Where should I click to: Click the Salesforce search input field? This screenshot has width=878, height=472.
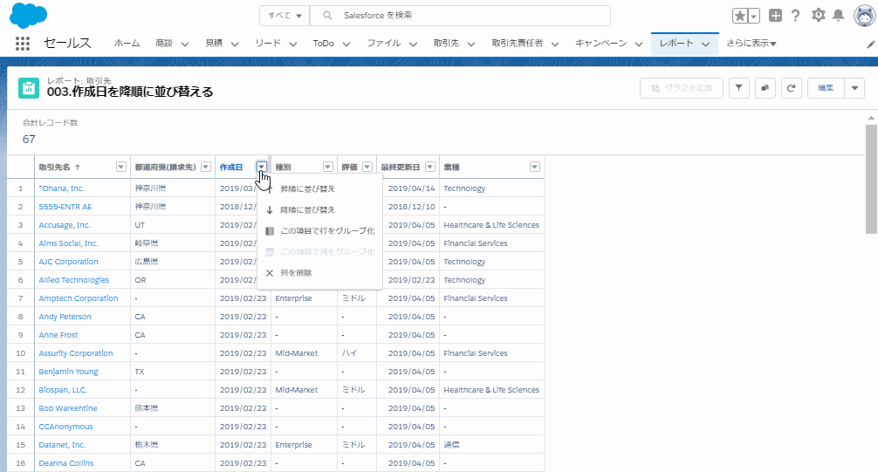pyautogui.click(x=460, y=16)
